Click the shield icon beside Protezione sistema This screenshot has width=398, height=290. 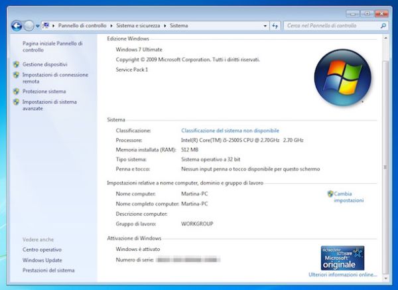click(16, 92)
